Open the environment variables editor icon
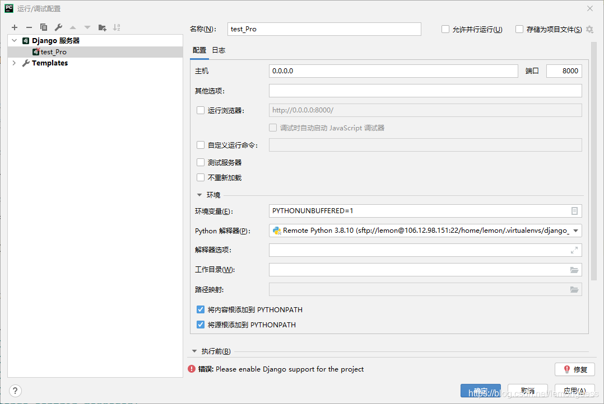This screenshot has width=604, height=404. click(x=574, y=211)
